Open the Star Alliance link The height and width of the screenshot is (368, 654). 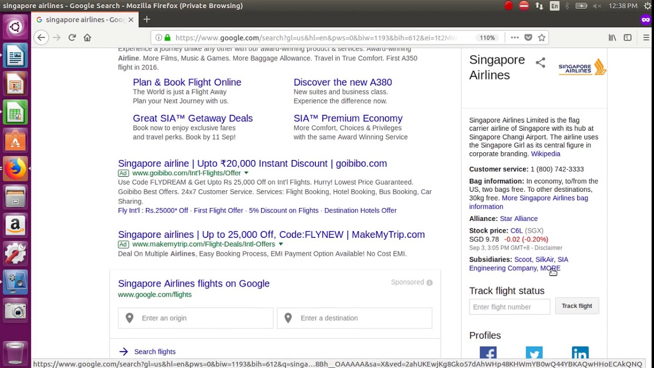point(518,219)
